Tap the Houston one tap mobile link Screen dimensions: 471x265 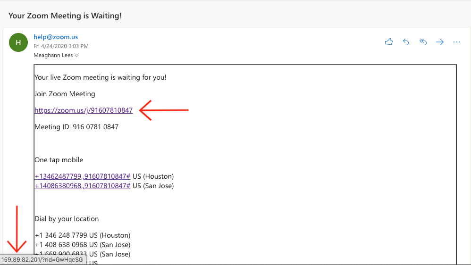tap(82, 176)
